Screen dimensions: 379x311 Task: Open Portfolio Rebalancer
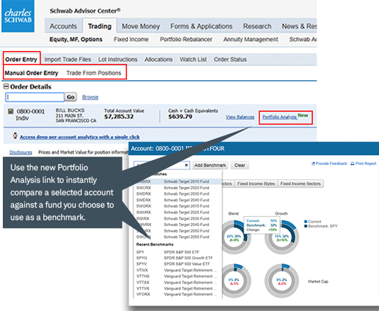click(x=186, y=40)
